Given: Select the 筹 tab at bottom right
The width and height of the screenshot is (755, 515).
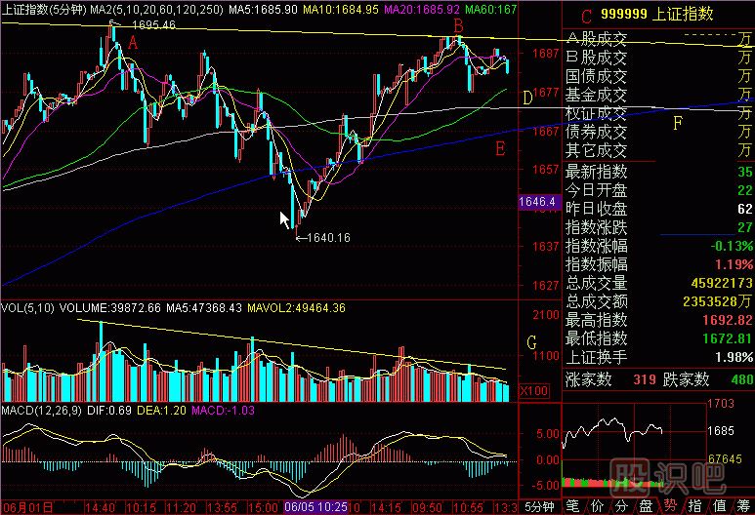Looking at the screenshot, I should point(743,506).
